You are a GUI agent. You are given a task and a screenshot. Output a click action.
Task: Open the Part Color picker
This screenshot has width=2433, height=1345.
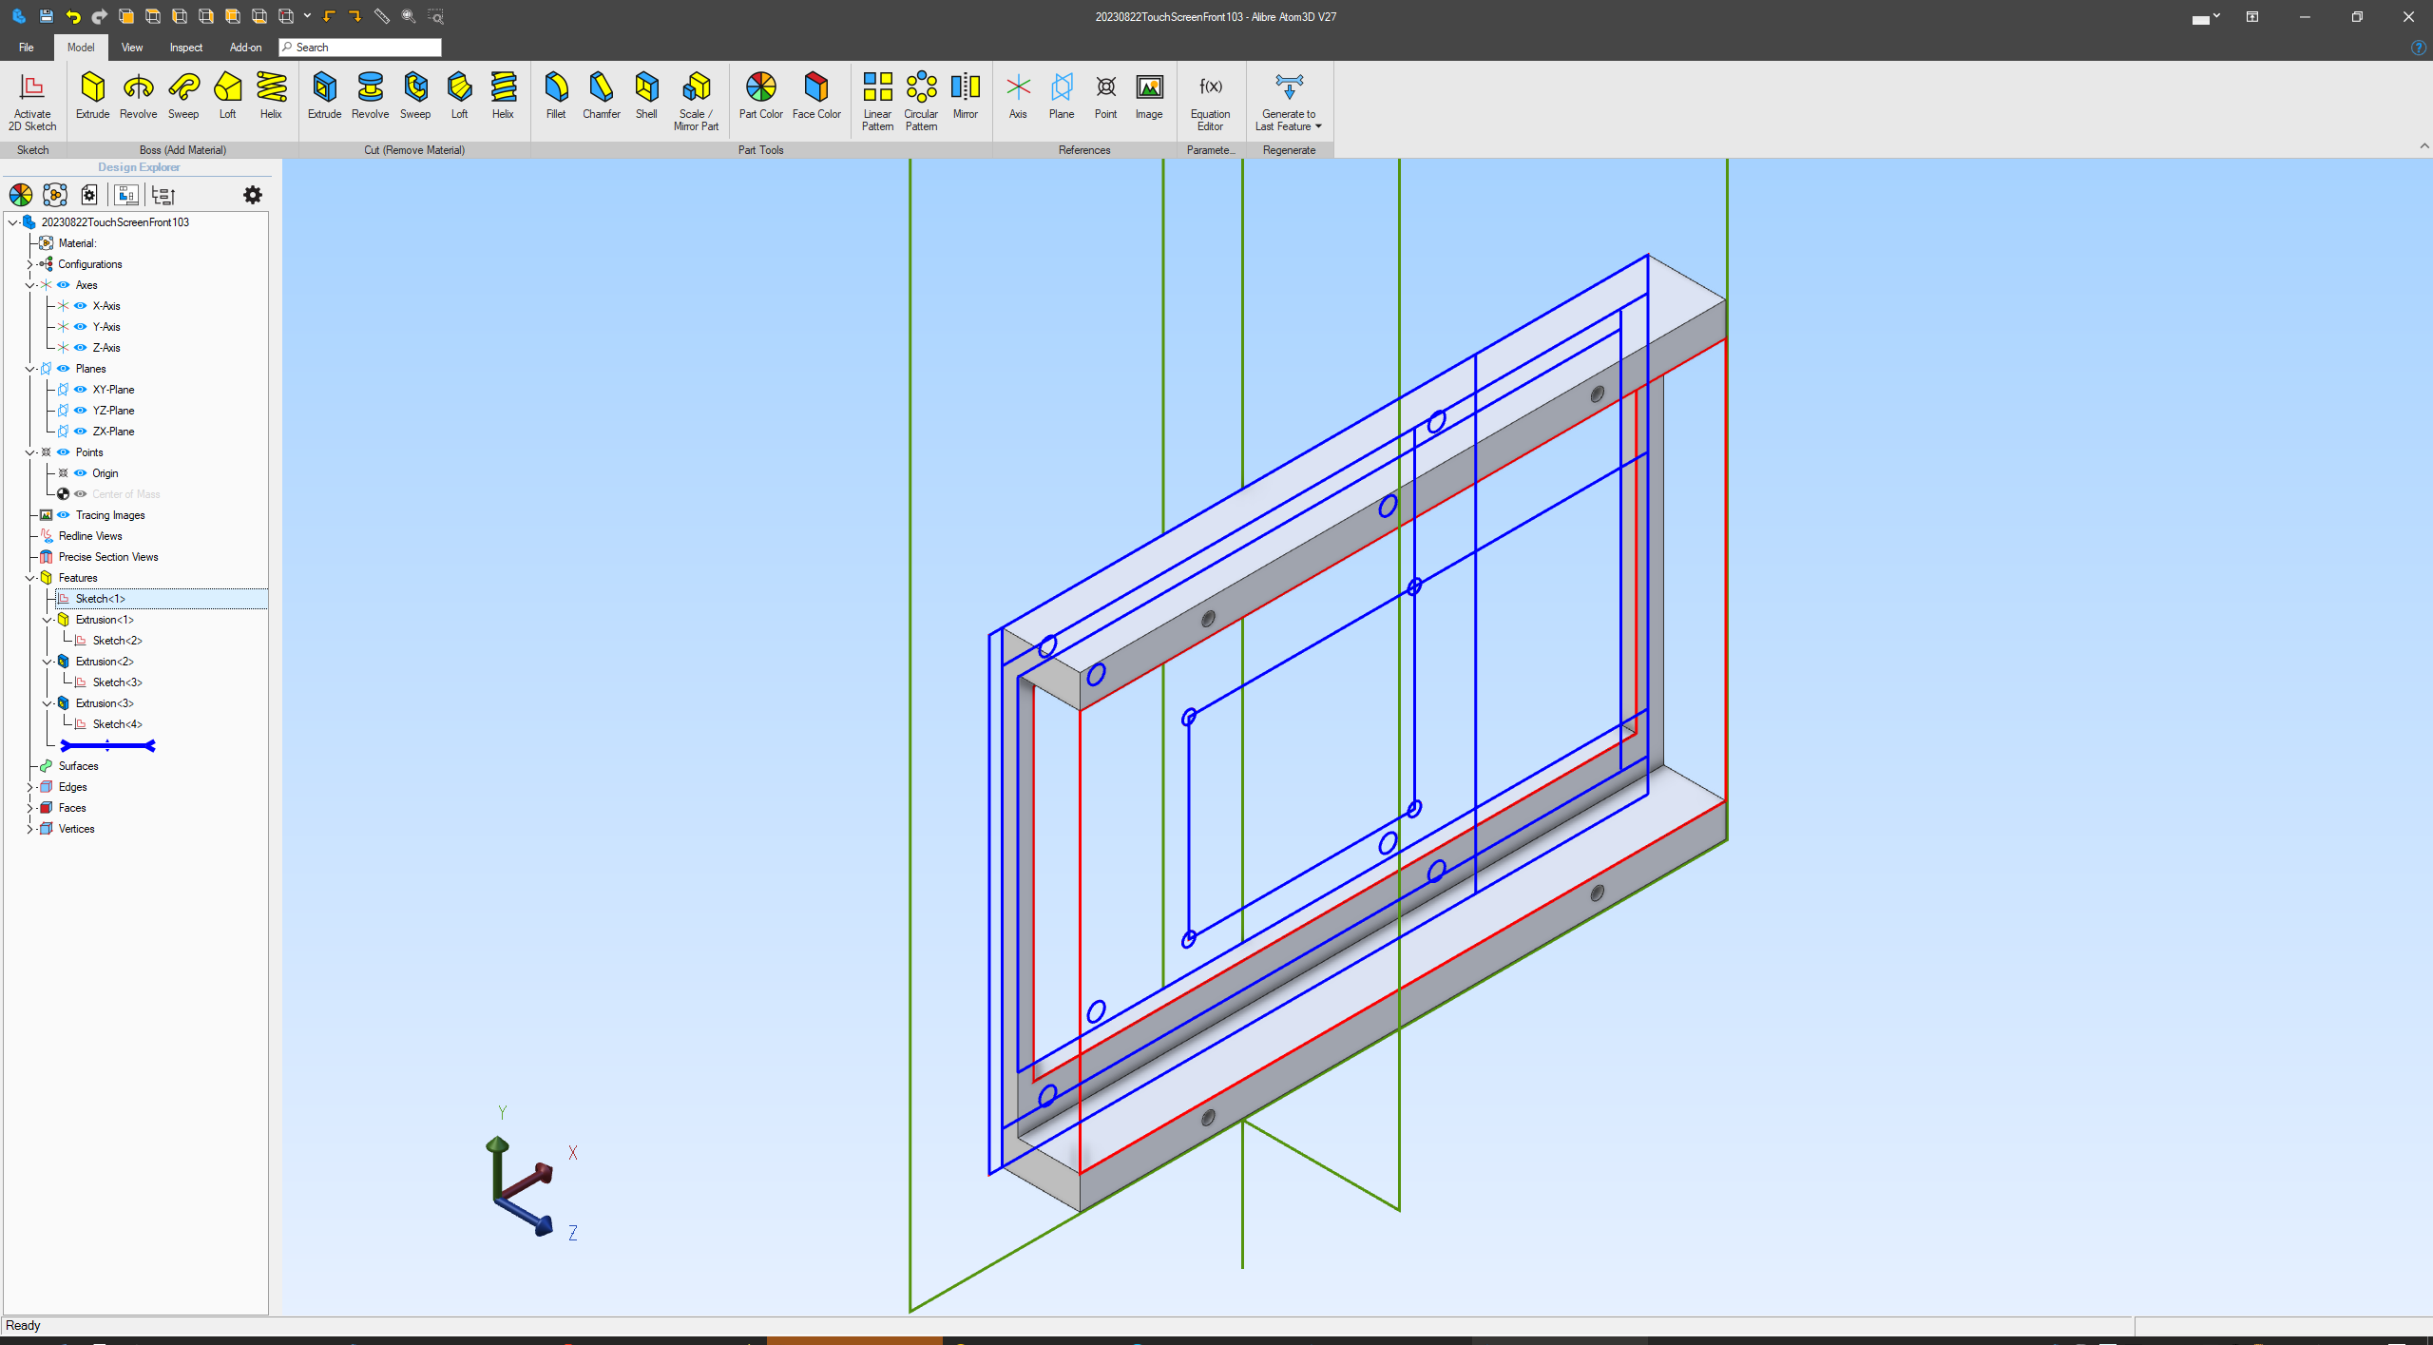pyautogui.click(x=760, y=87)
